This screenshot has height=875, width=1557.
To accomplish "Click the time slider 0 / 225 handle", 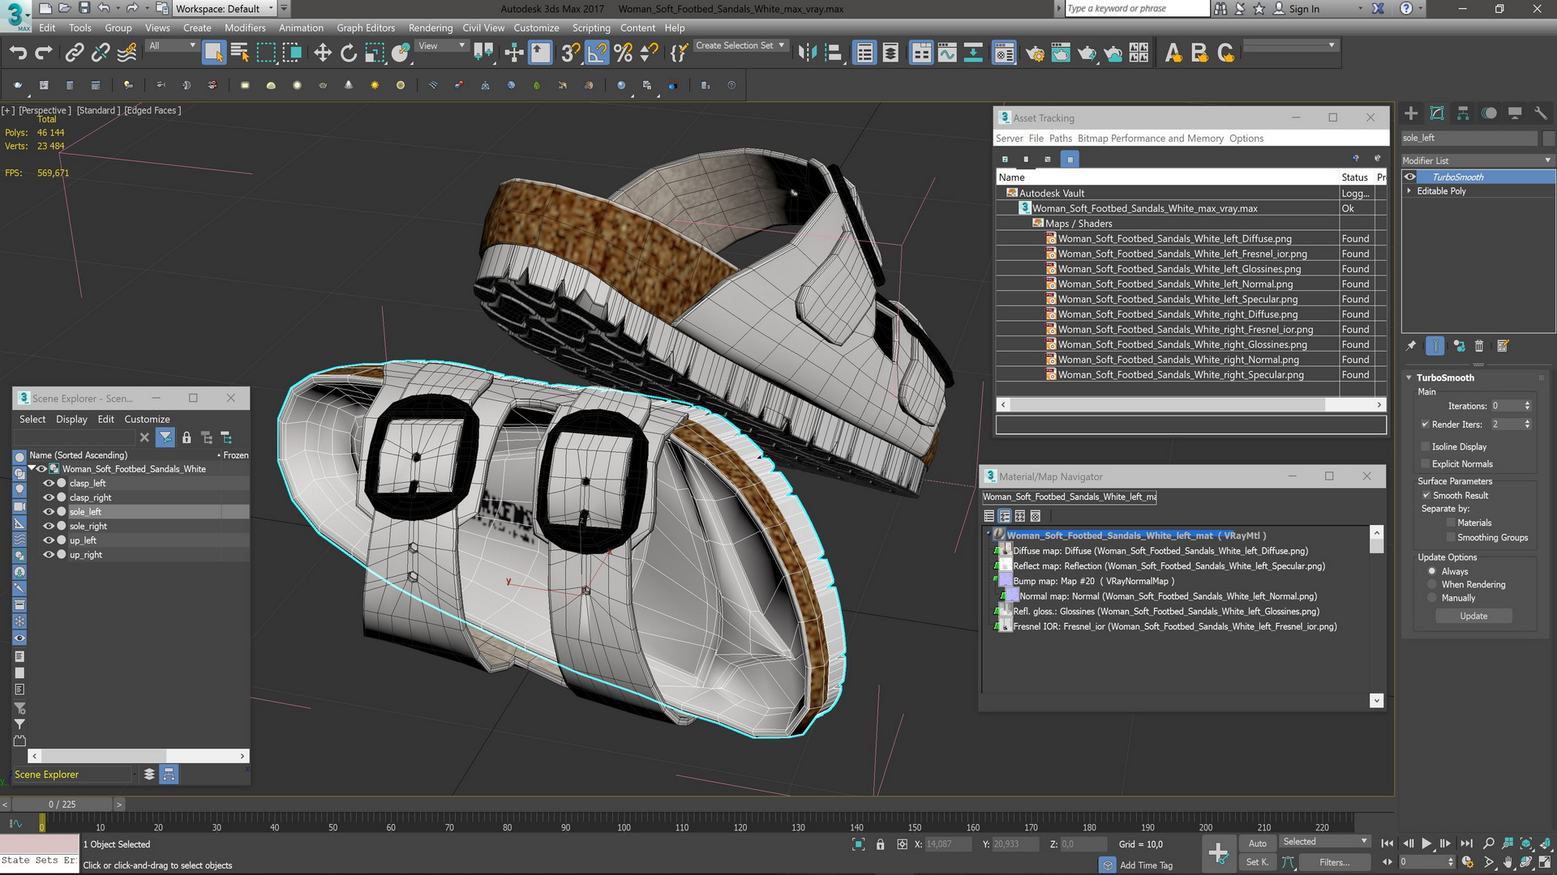I will tap(62, 805).
